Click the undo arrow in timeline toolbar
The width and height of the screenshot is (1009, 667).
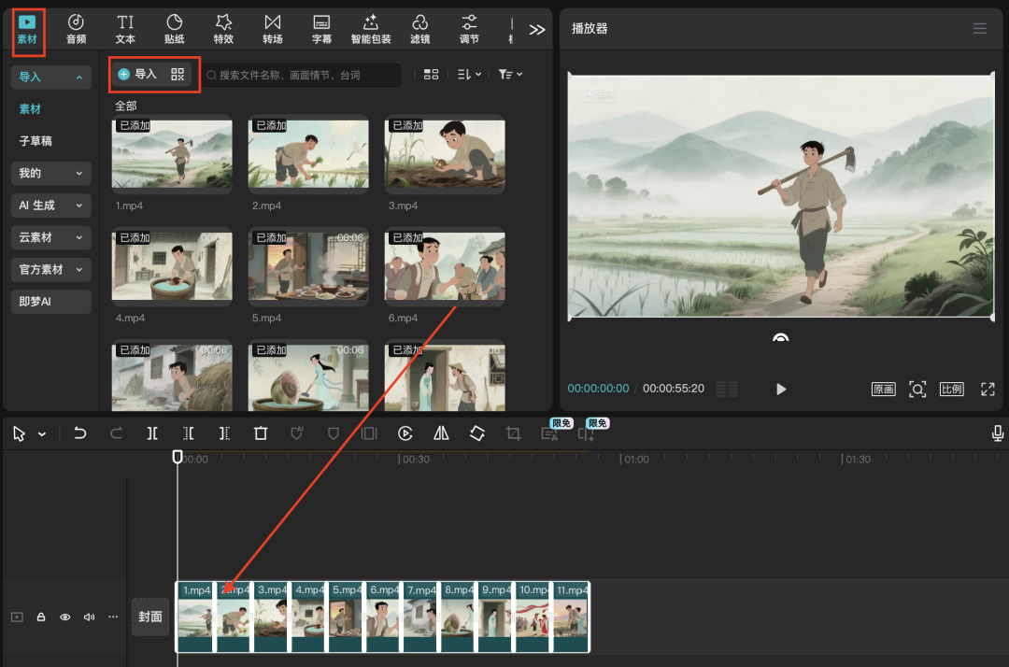click(x=80, y=433)
